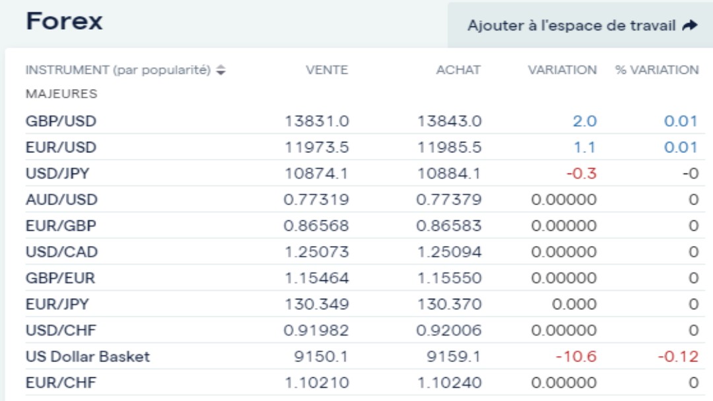
Task: Click the sort arrows beside INSTRUMENT header
Action: click(221, 70)
